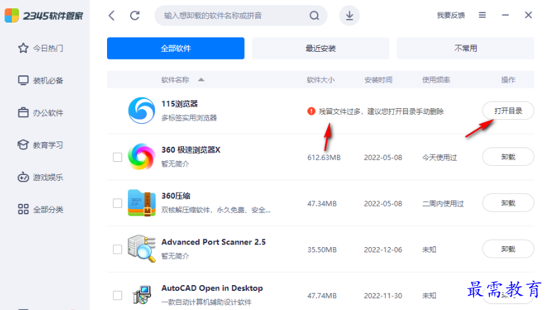Close the 2345软件管家 window
Image resolution: width=547 pixels, height=310 pixels.
point(528,15)
